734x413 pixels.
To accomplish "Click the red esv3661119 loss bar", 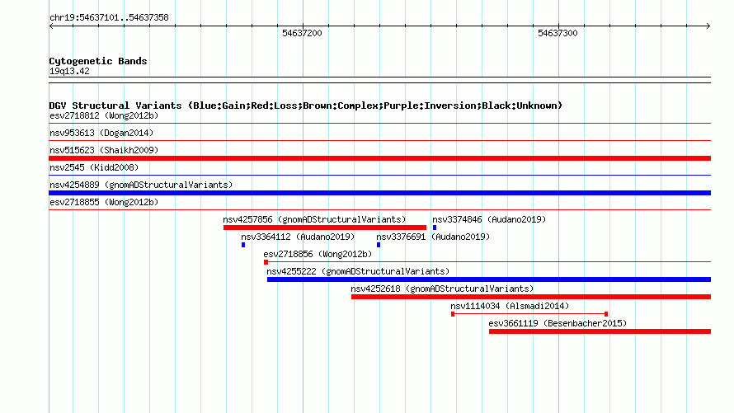I will [600, 331].
